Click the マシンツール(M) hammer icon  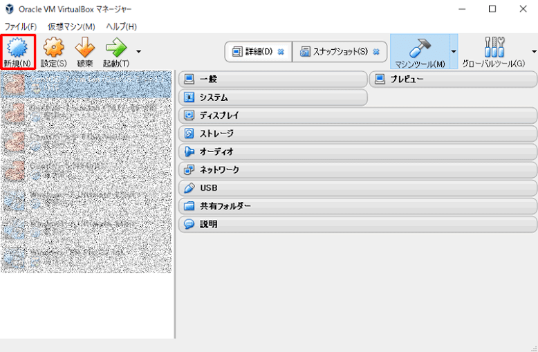click(x=420, y=48)
